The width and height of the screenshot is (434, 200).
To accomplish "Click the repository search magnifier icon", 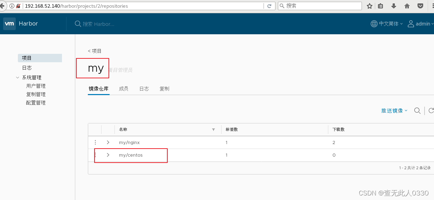I will pos(417,110).
